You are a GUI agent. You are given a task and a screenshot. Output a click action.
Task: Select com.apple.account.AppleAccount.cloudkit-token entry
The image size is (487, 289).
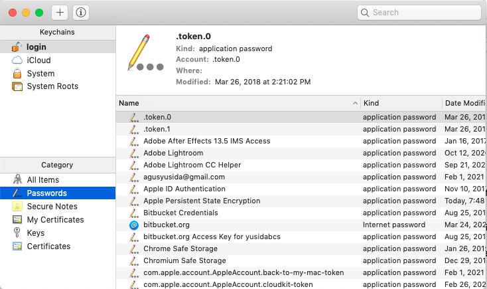point(302,284)
